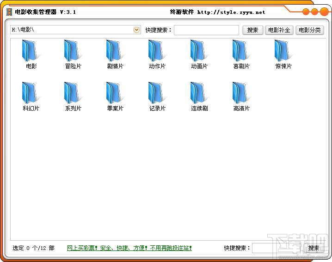This screenshot has width=332, height=262.
Task: Click the top 搜索 button
Action: [x=252, y=30]
